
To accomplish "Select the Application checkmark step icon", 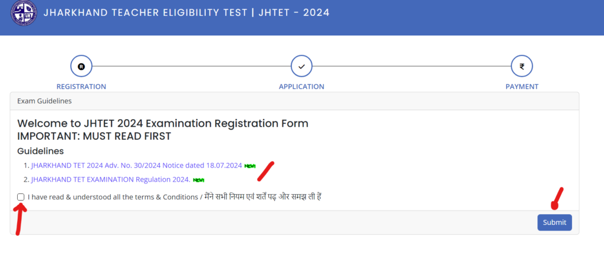I will (x=301, y=66).
